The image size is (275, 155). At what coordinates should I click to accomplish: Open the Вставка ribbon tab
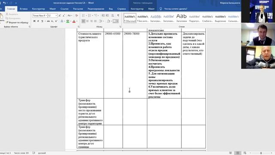(x=24, y=9)
